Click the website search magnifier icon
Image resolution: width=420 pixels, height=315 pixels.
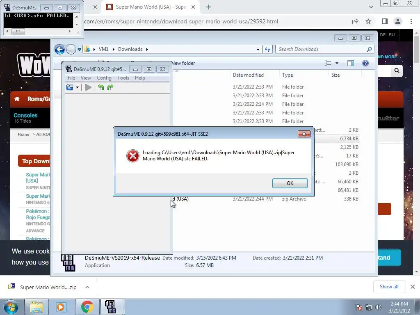[x=397, y=71]
